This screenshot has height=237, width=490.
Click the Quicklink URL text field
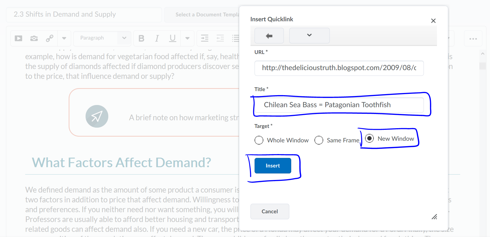pyautogui.click(x=339, y=68)
